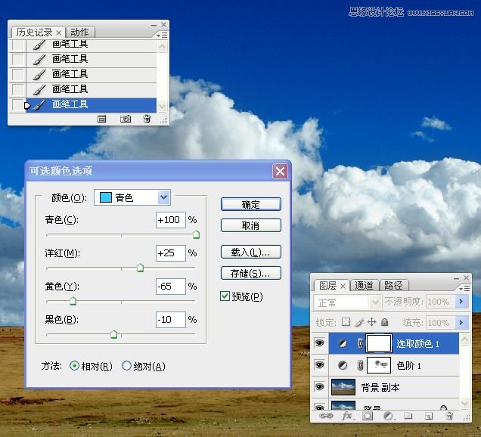Set history brush source on highlighted 画笔工具 state
Viewport: 481px width, 437px height.
18,105
